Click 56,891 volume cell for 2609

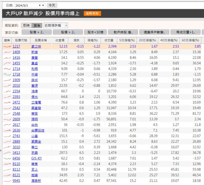111,119
